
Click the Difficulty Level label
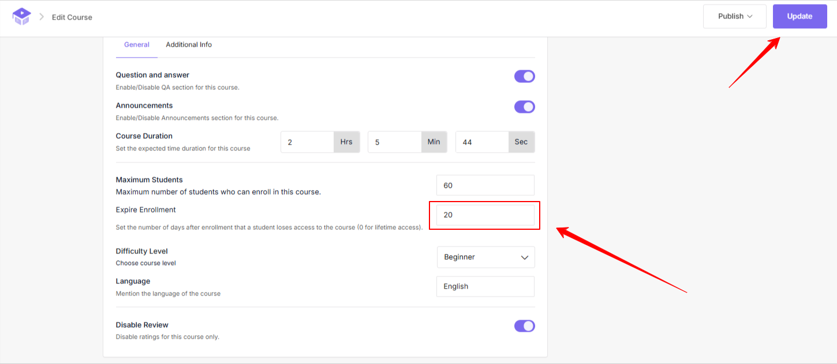(x=142, y=251)
